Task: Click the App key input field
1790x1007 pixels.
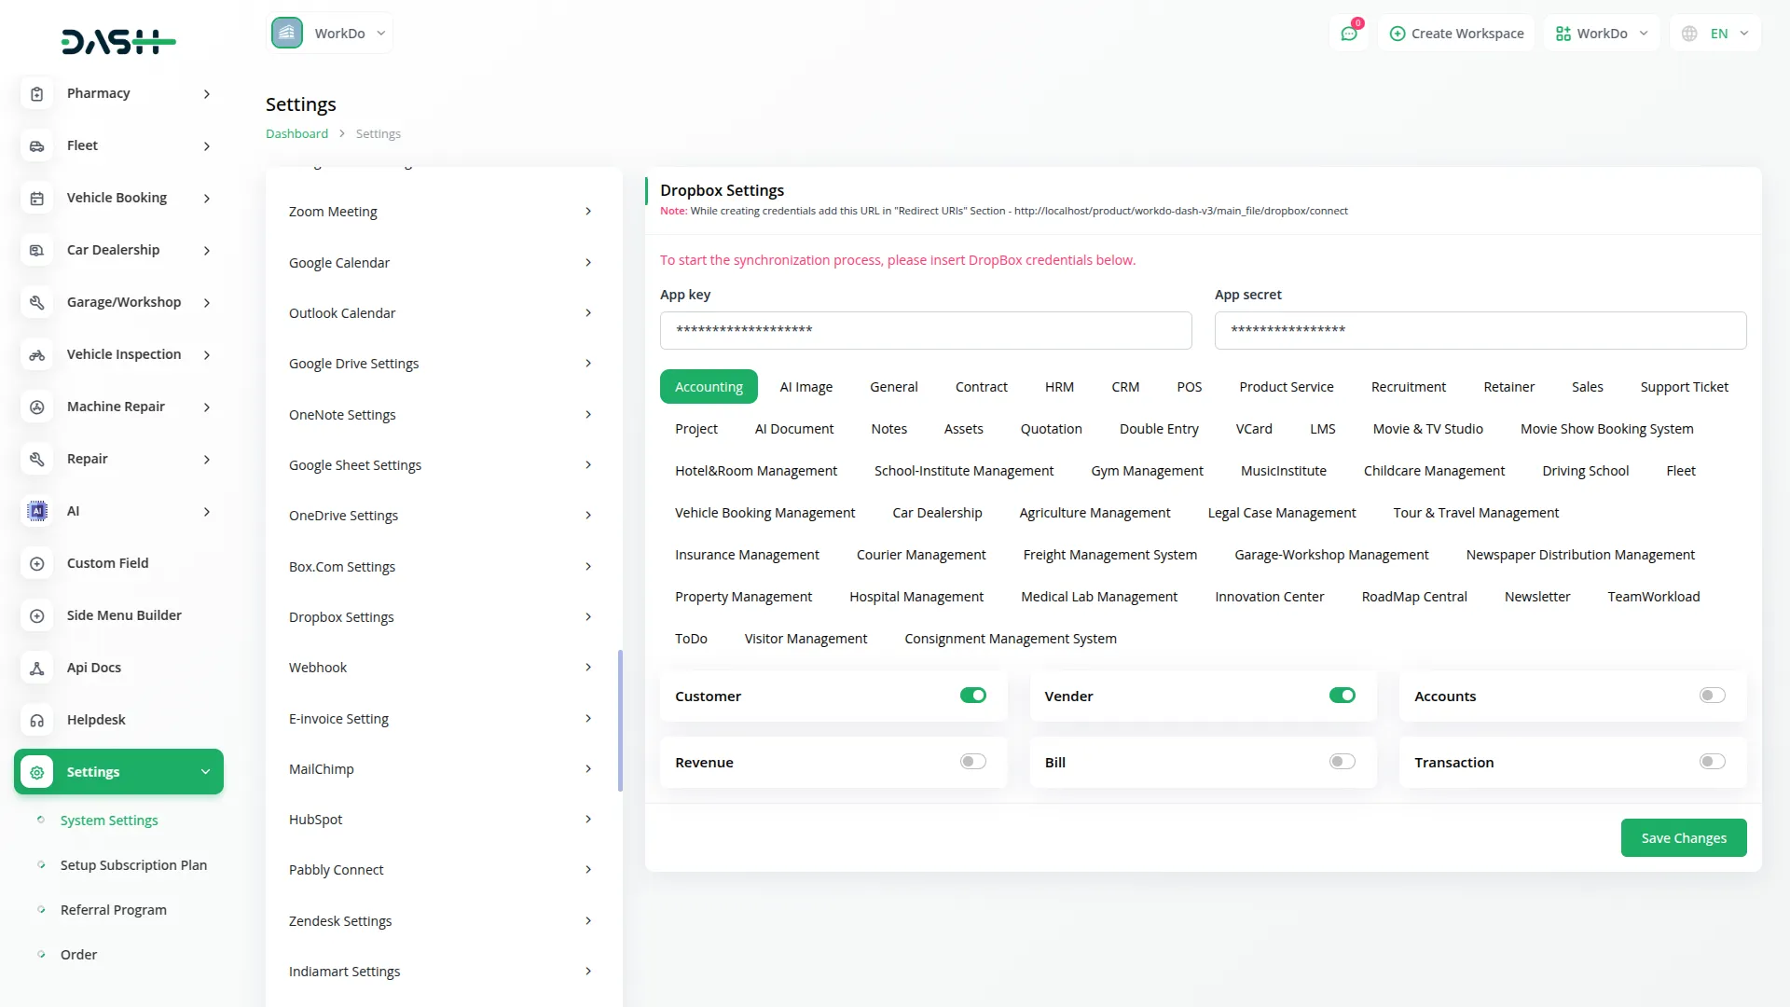Action: (x=925, y=330)
